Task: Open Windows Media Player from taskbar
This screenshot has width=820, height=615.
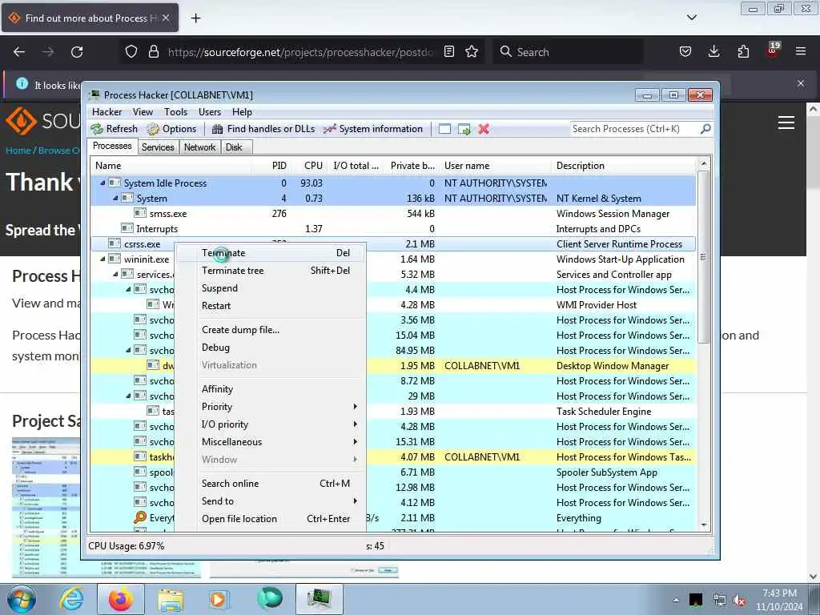Action: (x=219, y=599)
